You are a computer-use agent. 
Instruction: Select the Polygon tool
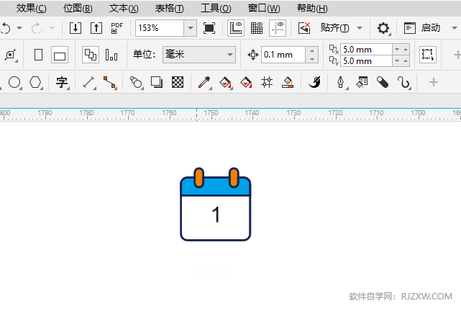click(x=35, y=82)
